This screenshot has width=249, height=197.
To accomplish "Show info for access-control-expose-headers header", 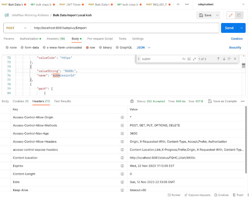I will pyautogui.click(x=122, y=150).
